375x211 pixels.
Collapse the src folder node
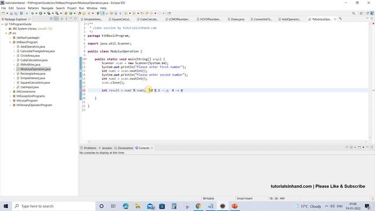[x=6, y=33]
